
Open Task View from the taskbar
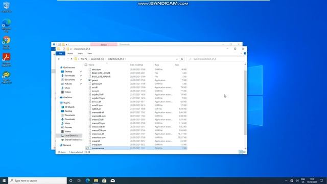pos(79,180)
